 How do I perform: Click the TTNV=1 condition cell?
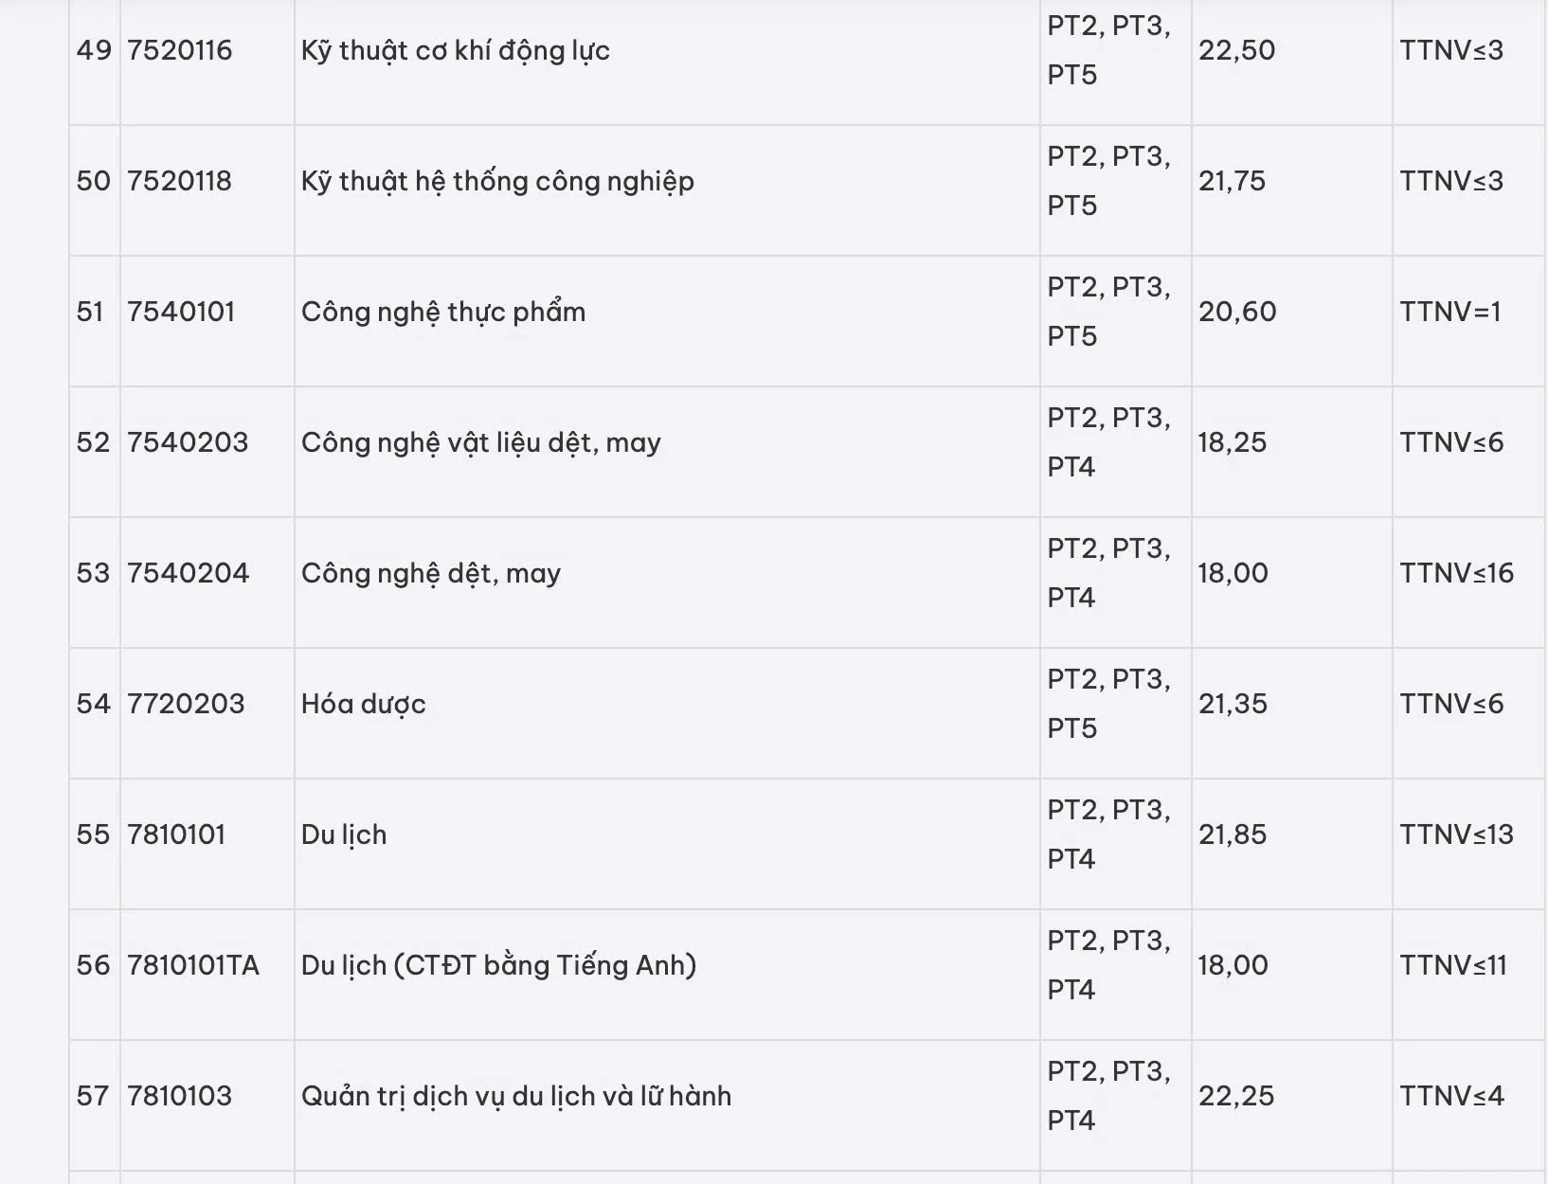coord(1450,312)
